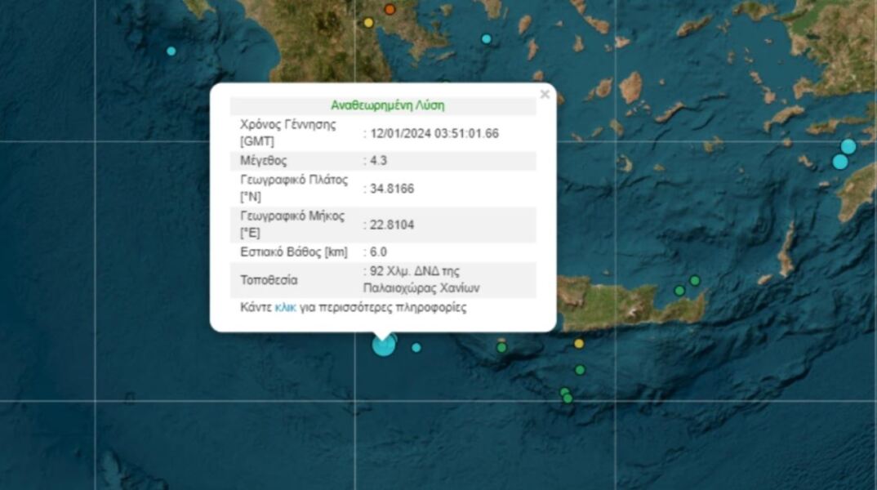The width and height of the screenshot is (877, 490).
Task: Close the earthquake details popup
Action: [x=545, y=95]
